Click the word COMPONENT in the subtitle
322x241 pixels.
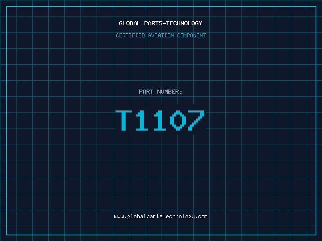pos(192,35)
